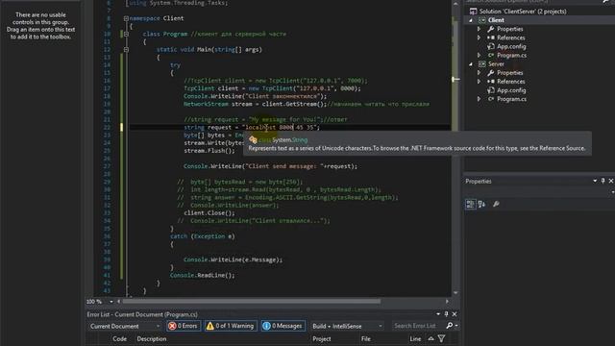Screen dimensions: 615x346
Task: Click the Solution 'ClientServer' node icon
Action: [x=474, y=12]
